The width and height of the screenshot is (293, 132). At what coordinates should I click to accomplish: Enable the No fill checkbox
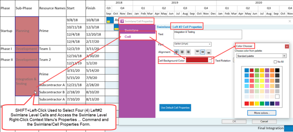[275, 62]
